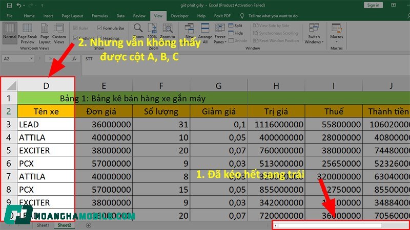
Task: Open the Undo history dropdown
Action: [x=24, y=5]
